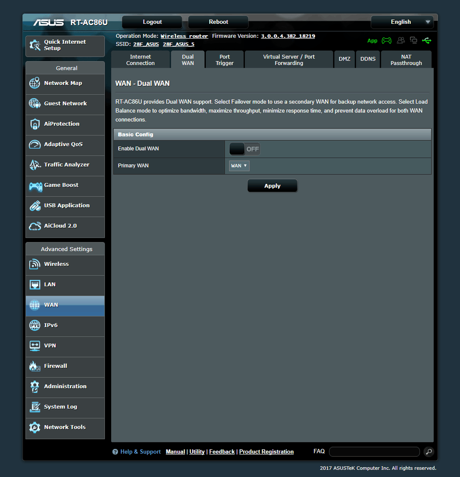The width and height of the screenshot is (460, 477).
Task: Open the Network Tools menu label
Action: [65, 427]
